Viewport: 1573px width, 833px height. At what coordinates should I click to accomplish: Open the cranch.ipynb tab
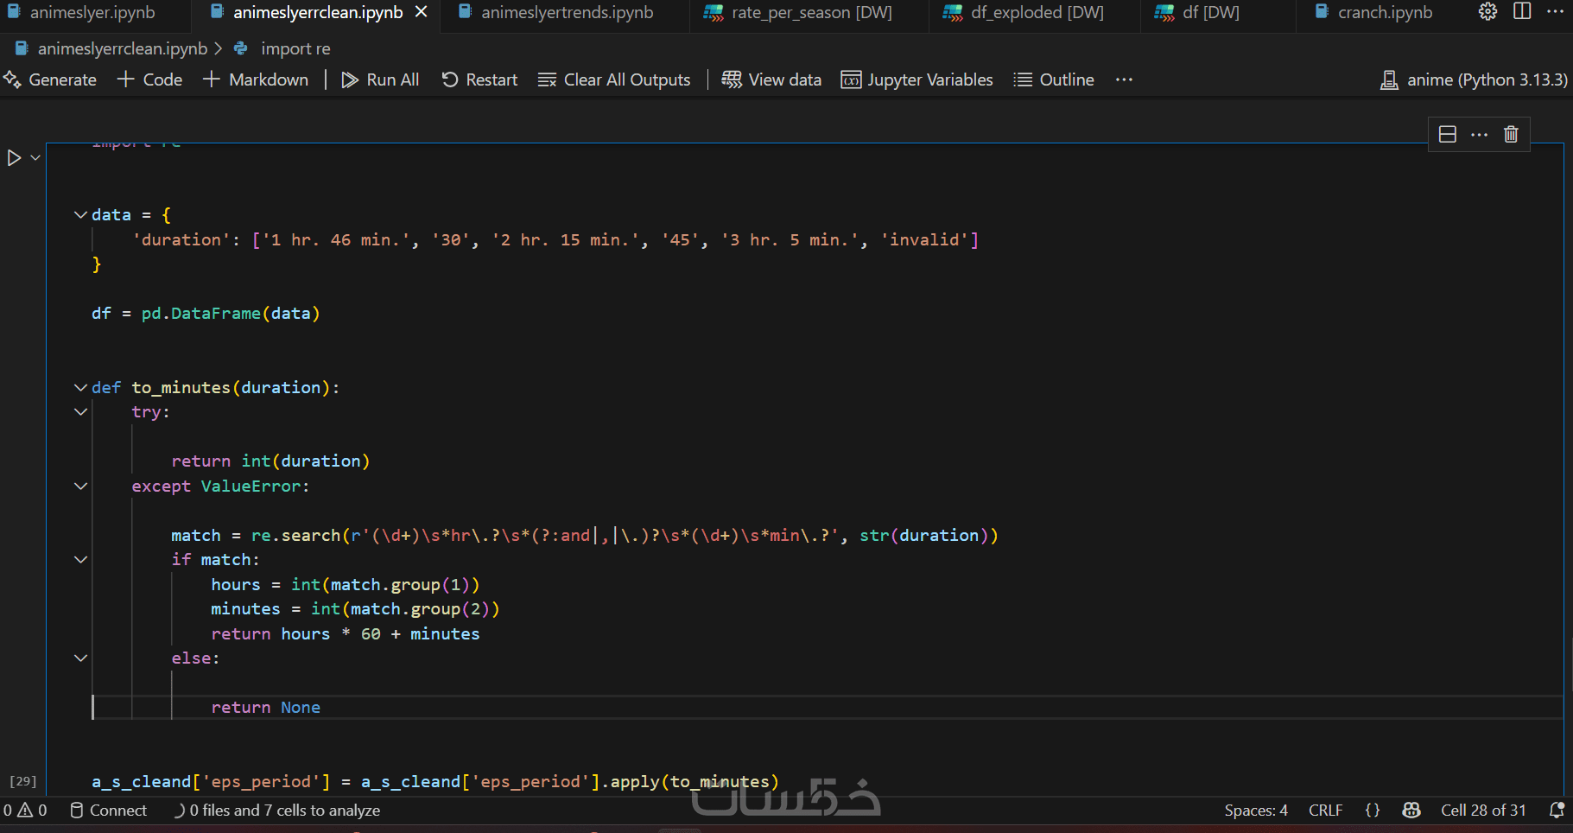(x=1373, y=13)
